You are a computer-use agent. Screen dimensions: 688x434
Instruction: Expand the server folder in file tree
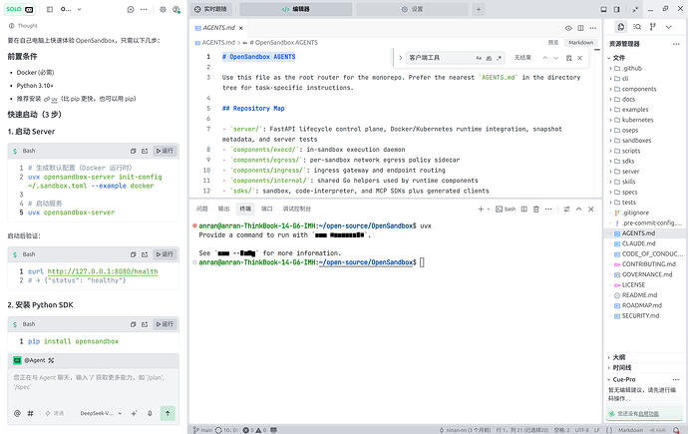click(626, 172)
